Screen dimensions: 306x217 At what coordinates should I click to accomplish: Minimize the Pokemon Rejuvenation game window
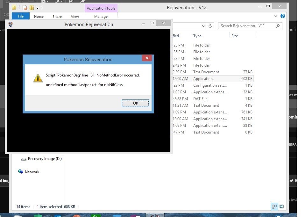coord(144,24)
